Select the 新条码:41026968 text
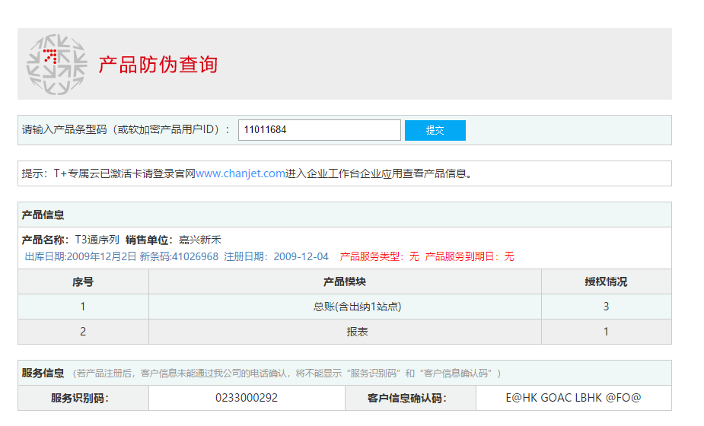The width and height of the screenshot is (704, 426). [179, 257]
